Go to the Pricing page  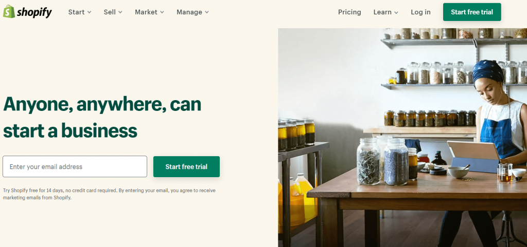coord(349,12)
